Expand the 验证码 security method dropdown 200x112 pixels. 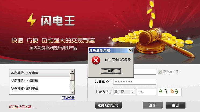132,92
